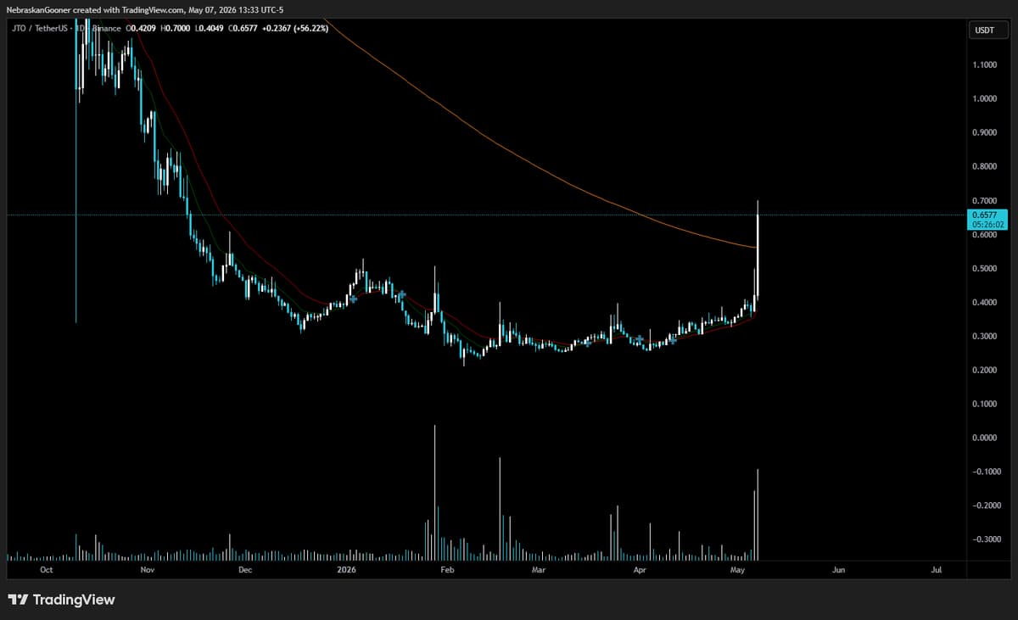The width and height of the screenshot is (1018, 620).
Task: Click the Dec label on the time axis
Action: pos(245,571)
